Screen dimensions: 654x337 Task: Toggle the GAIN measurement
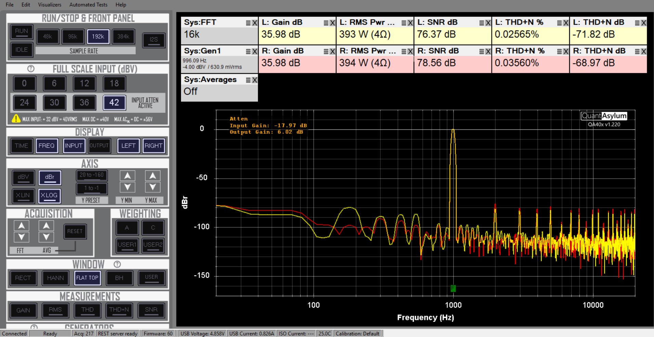pos(23,310)
